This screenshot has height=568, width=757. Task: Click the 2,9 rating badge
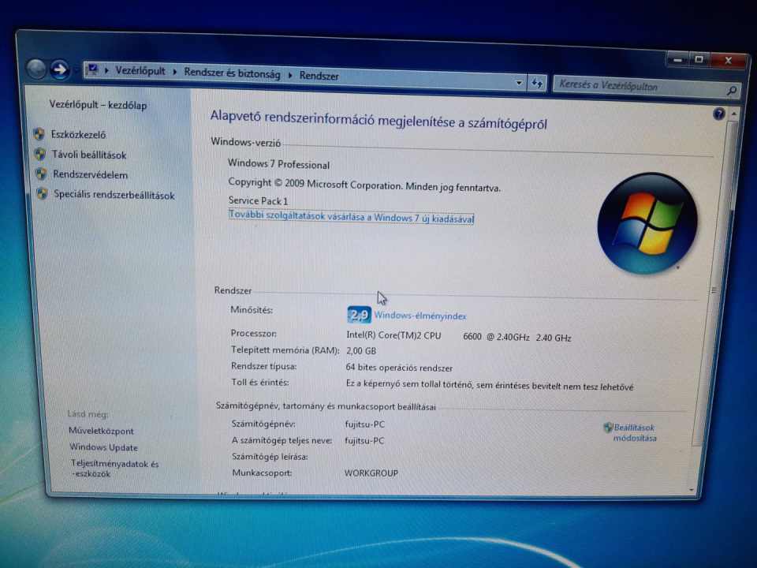(359, 315)
